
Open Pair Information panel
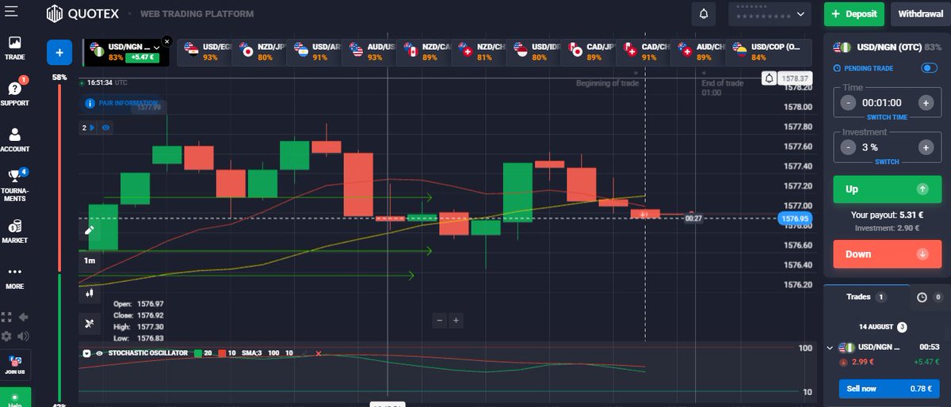click(123, 103)
